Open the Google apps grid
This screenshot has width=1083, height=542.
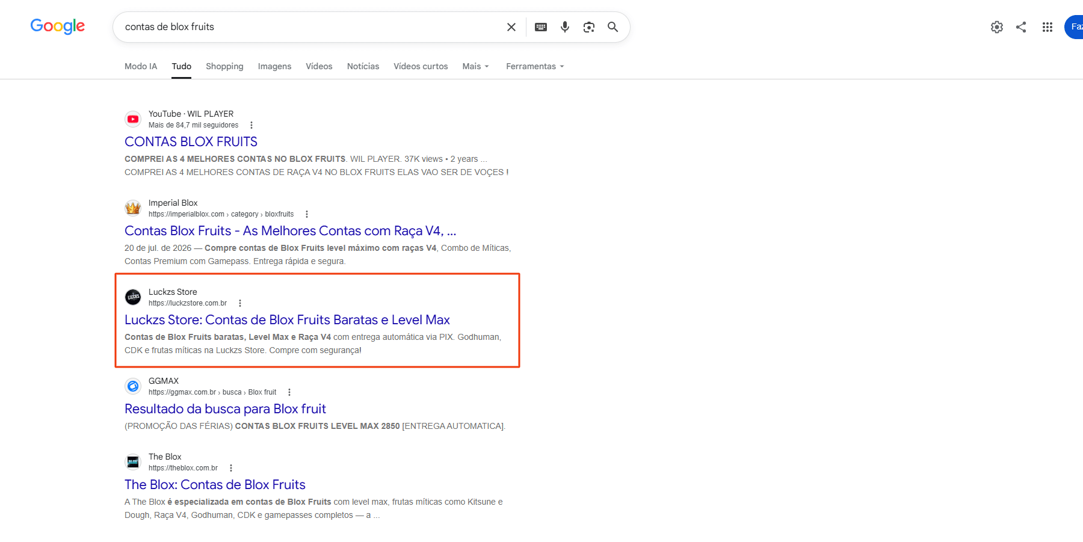tap(1048, 27)
